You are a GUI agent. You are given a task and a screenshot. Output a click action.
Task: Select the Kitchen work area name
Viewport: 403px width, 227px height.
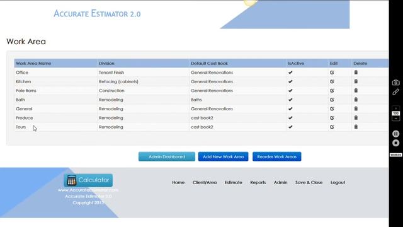(x=23, y=81)
